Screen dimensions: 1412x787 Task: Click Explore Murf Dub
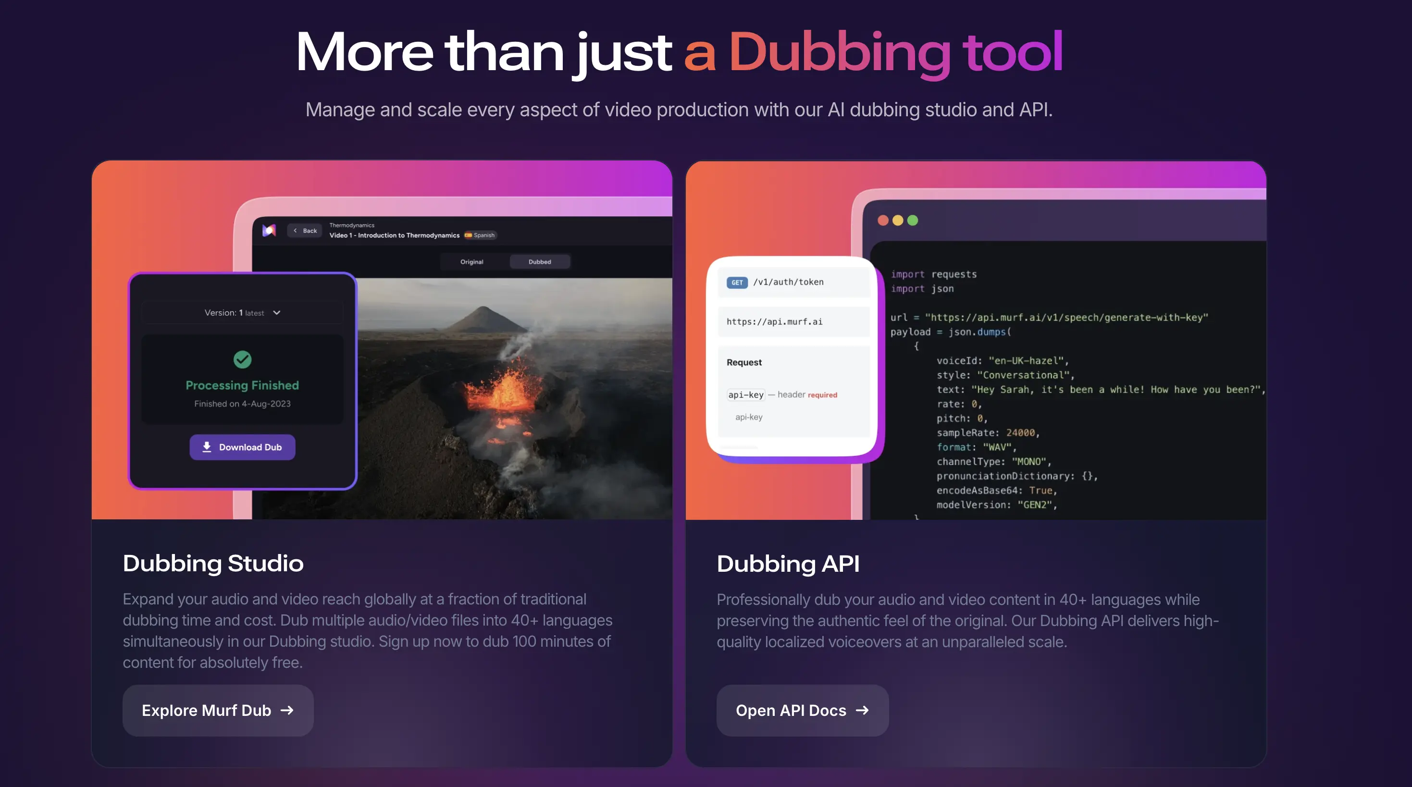[217, 710]
